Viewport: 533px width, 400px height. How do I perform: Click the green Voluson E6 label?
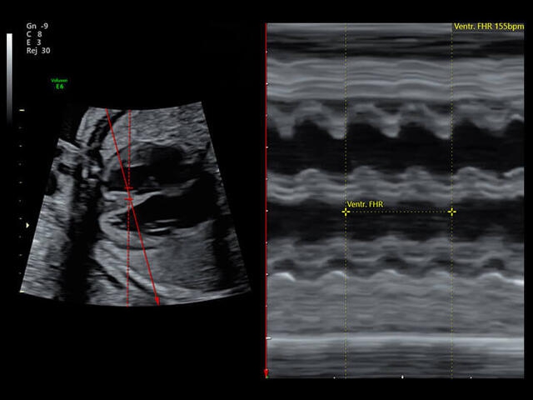coord(58,83)
